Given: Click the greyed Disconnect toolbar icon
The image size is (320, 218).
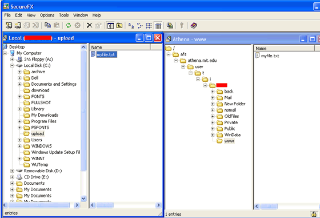Looking at the screenshot, I should [x=26, y=25].
